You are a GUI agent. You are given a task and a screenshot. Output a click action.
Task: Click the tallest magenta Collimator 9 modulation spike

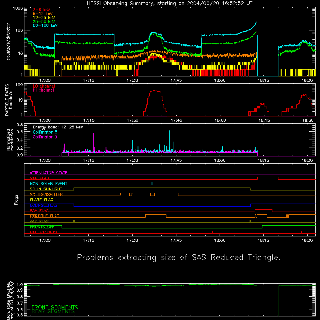pyautogui.click(x=93, y=142)
